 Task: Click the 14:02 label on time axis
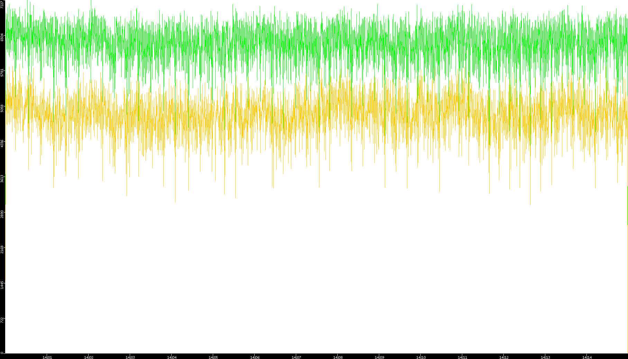tap(89, 357)
